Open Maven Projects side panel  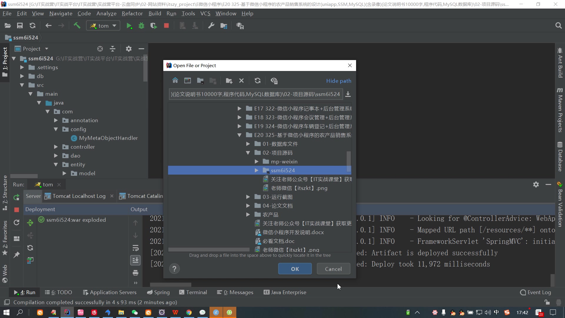tap(560, 110)
